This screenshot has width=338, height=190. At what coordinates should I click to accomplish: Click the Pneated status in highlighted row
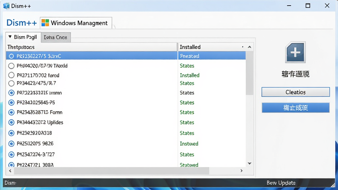tap(189, 56)
